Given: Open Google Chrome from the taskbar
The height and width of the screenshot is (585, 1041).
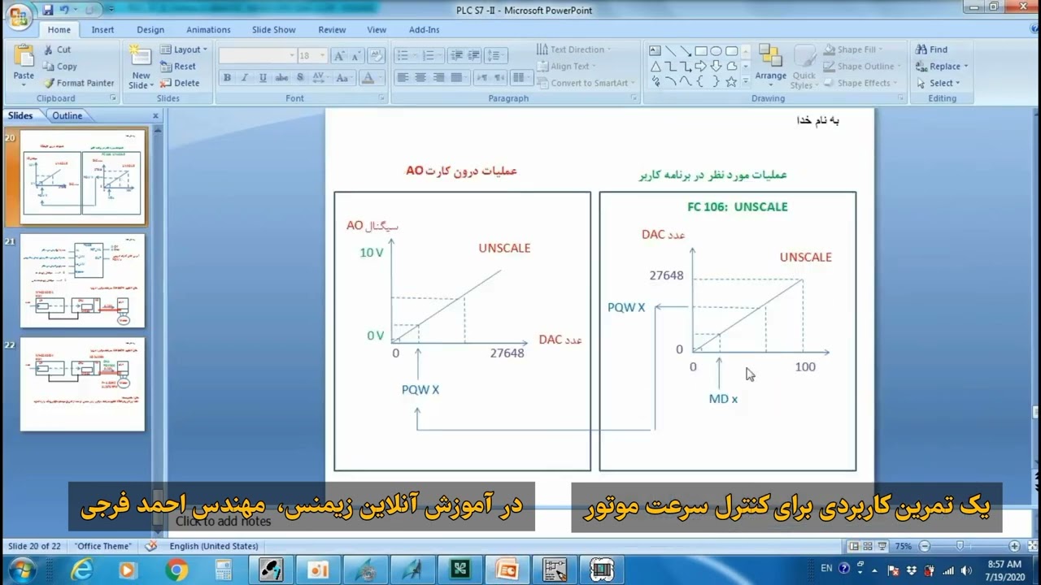Looking at the screenshot, I should (176, 570).
